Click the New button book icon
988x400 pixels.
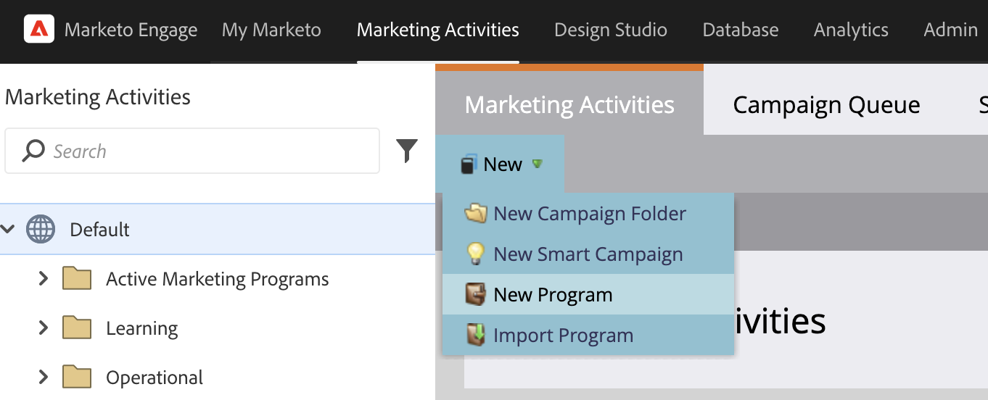tap(469, 164)
